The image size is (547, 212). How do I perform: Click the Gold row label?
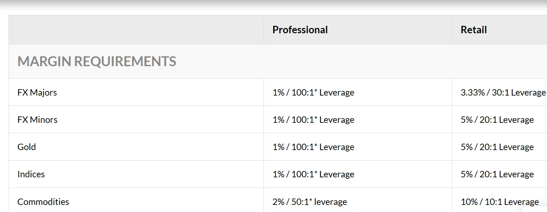[27, 147]
